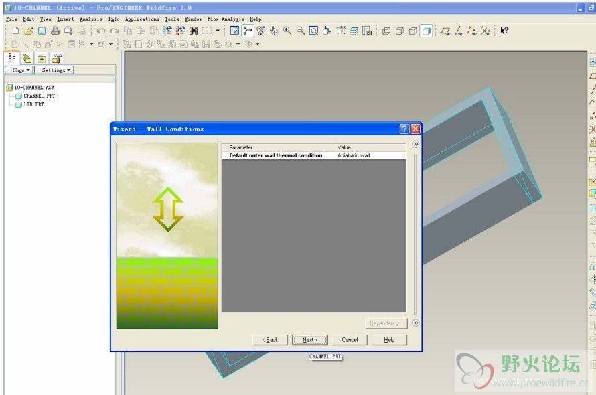This screenshot has height=395, width=596.
Task: Toggle Spin Center display icon
Action: pos(248,31)
